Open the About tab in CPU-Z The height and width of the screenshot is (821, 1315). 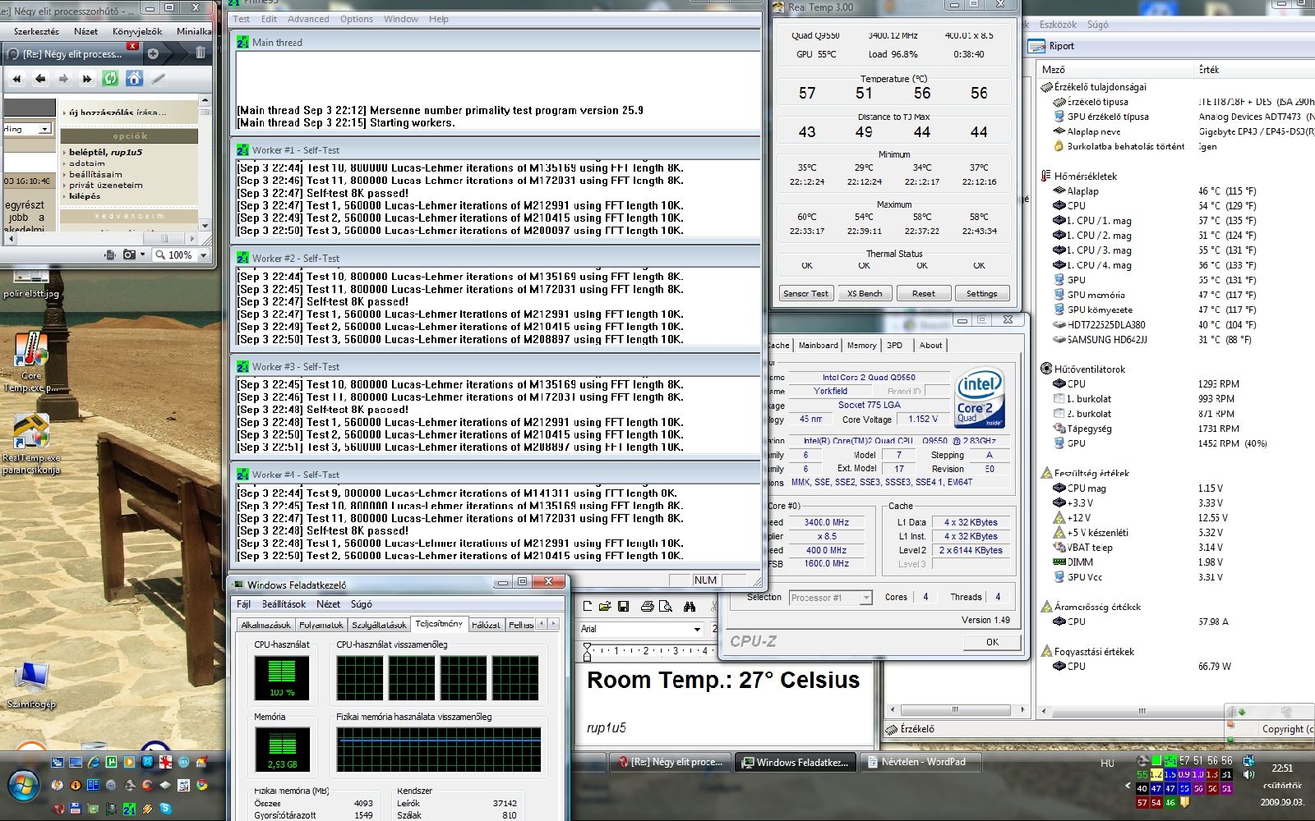point(930,346)
